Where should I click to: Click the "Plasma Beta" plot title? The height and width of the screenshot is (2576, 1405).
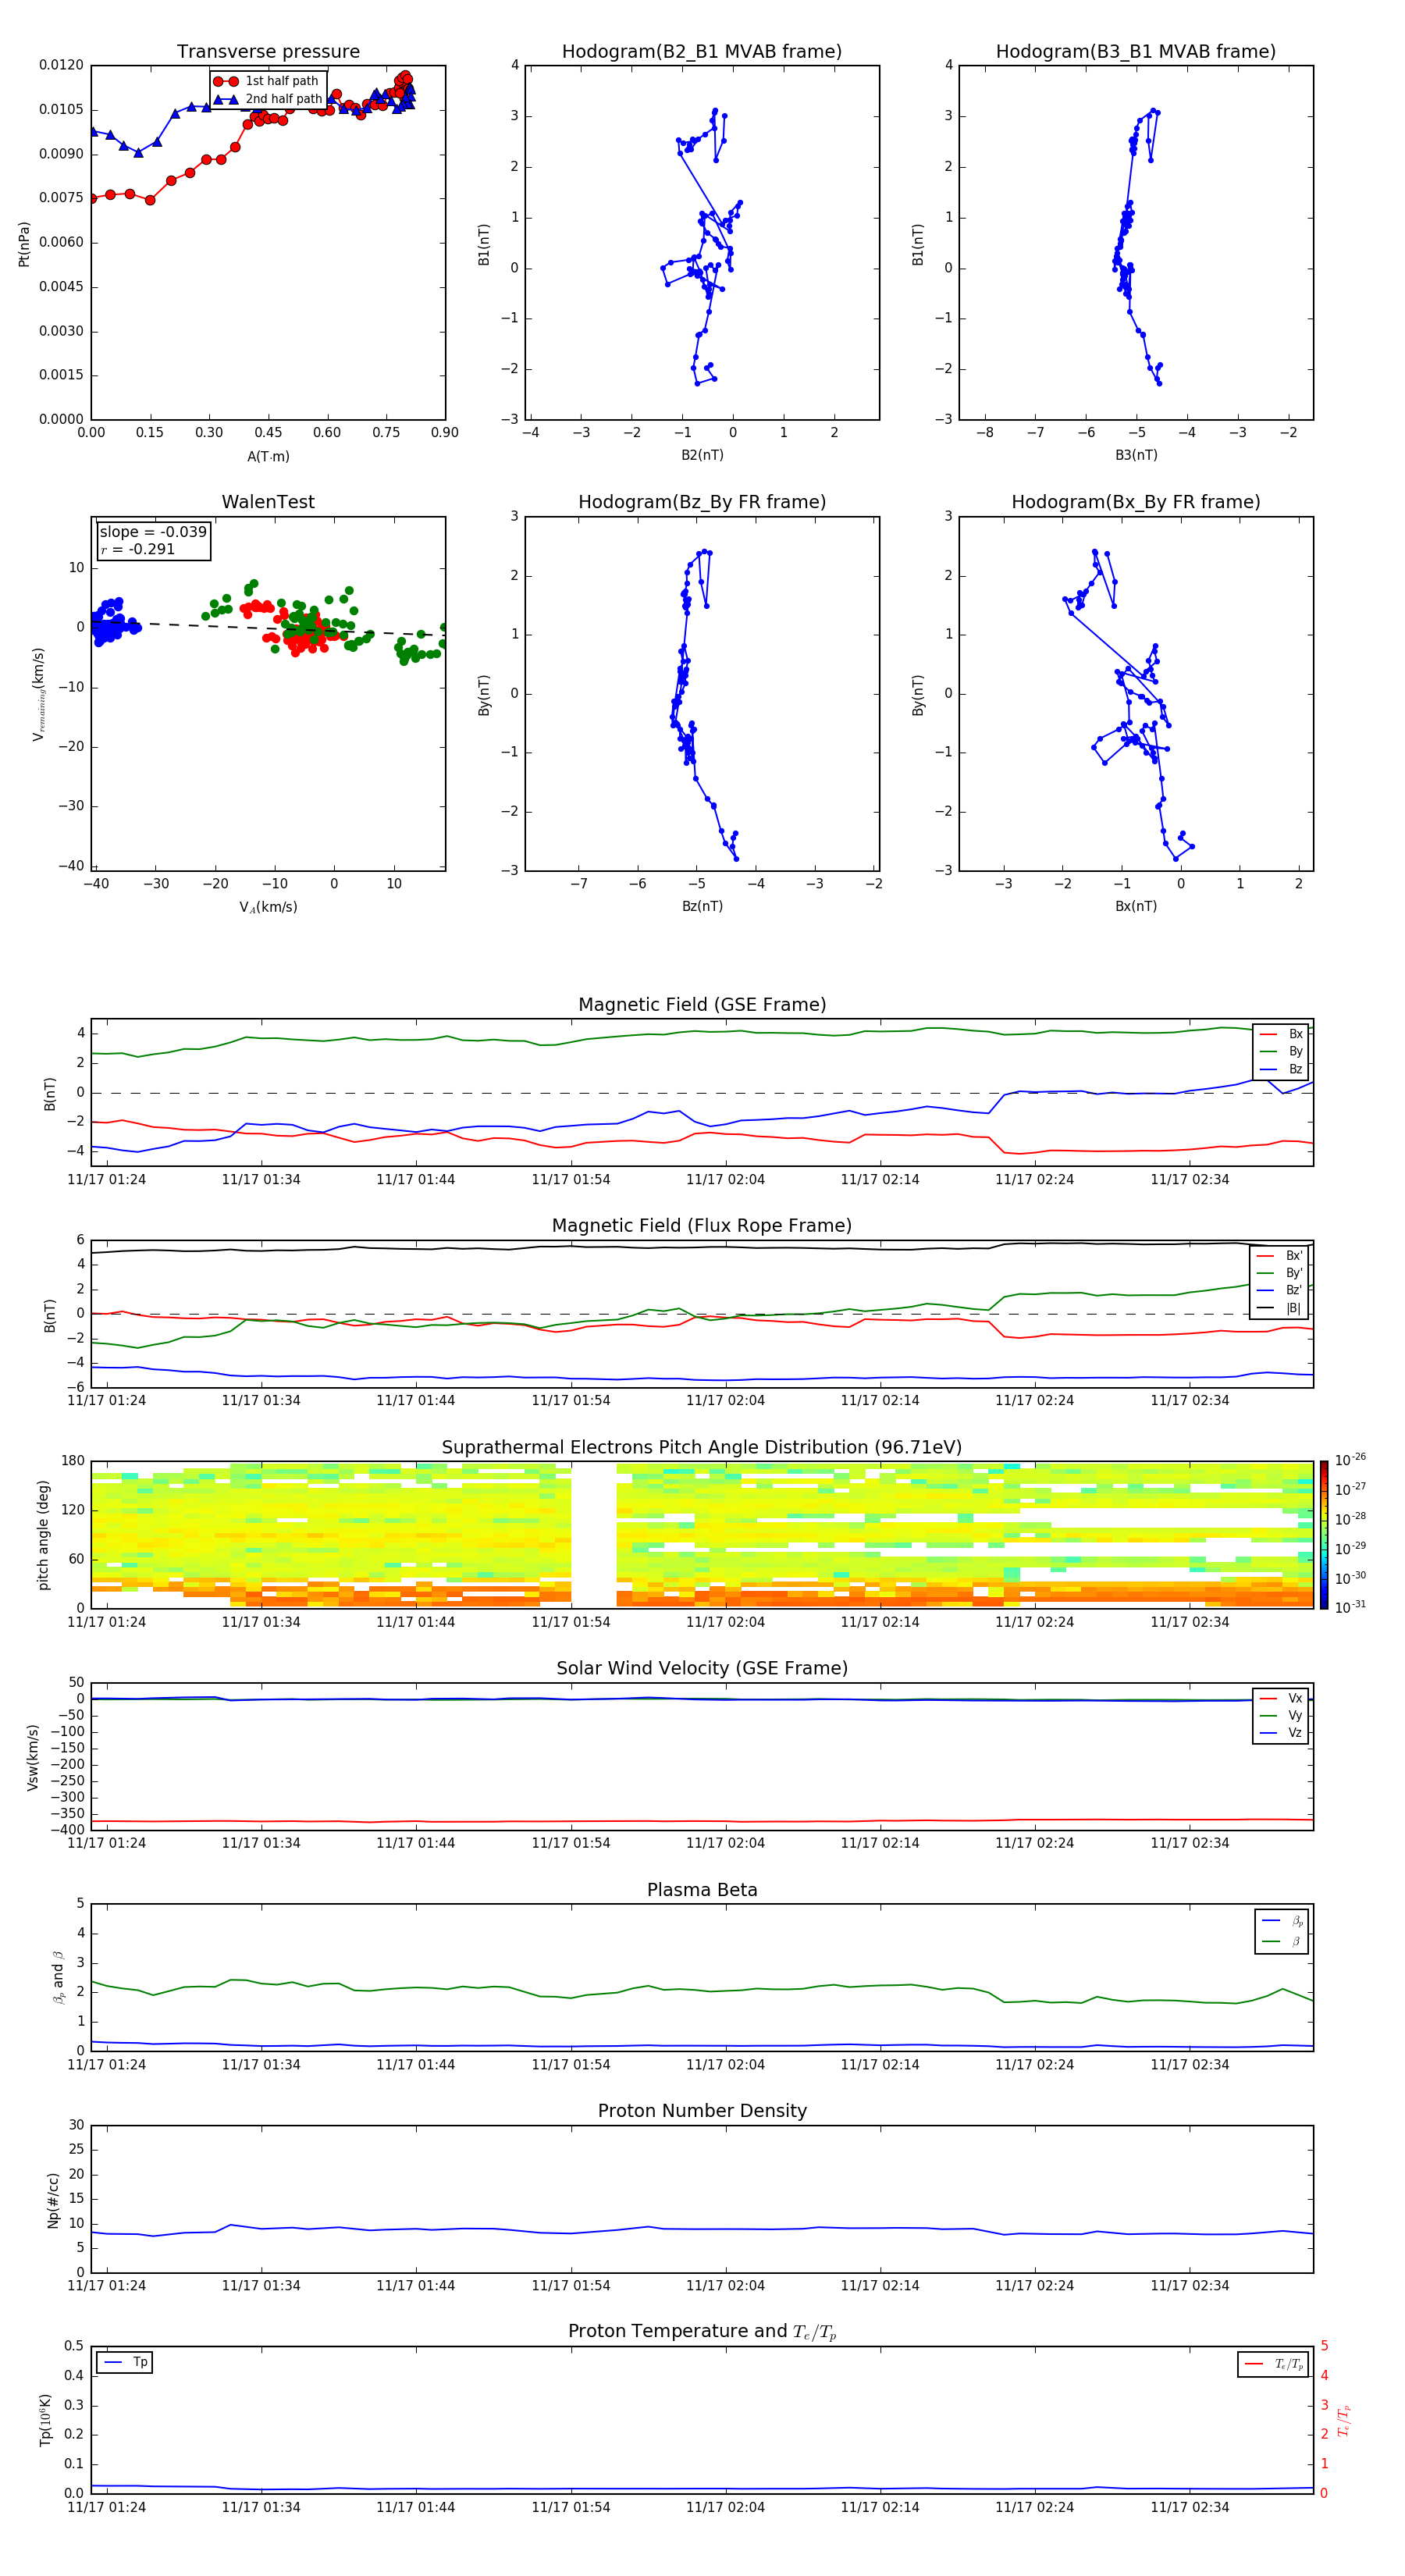click(x=702, y=1891)
